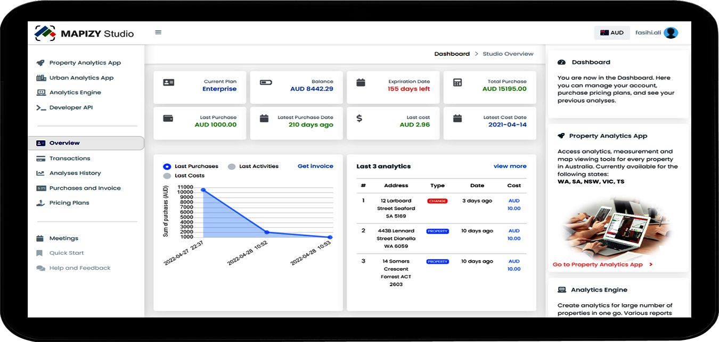Click the PROPERTY badge for Lennard Street
Image resolution: width=719 pixels, height=342 pixels.
click(x=438, y=231)
